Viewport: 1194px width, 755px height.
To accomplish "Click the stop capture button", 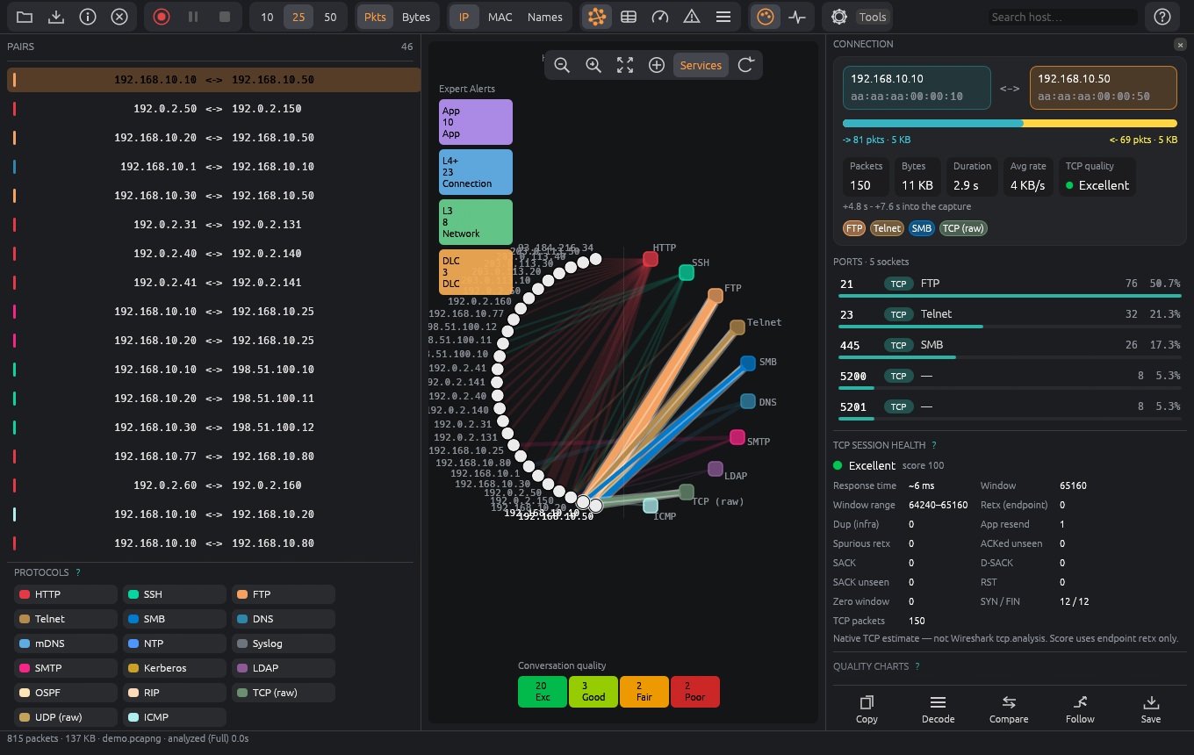I will click(x=225, y=17).
